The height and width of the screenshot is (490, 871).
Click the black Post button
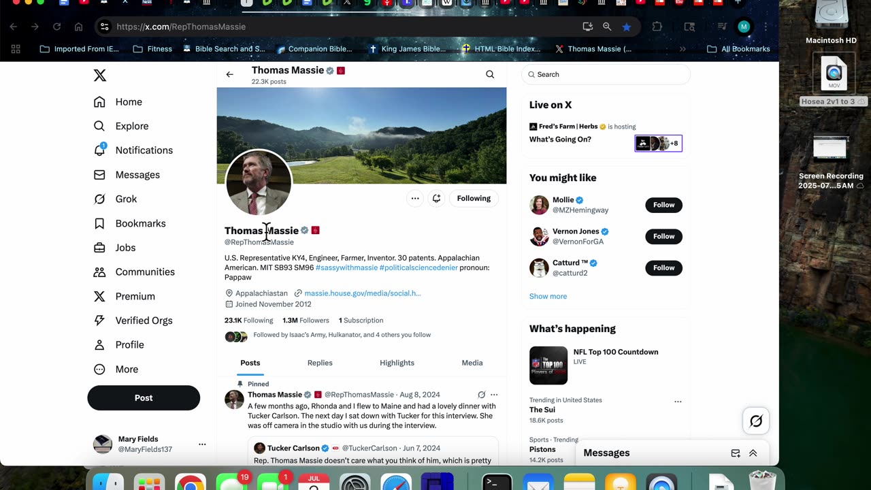tap(144, 398)
